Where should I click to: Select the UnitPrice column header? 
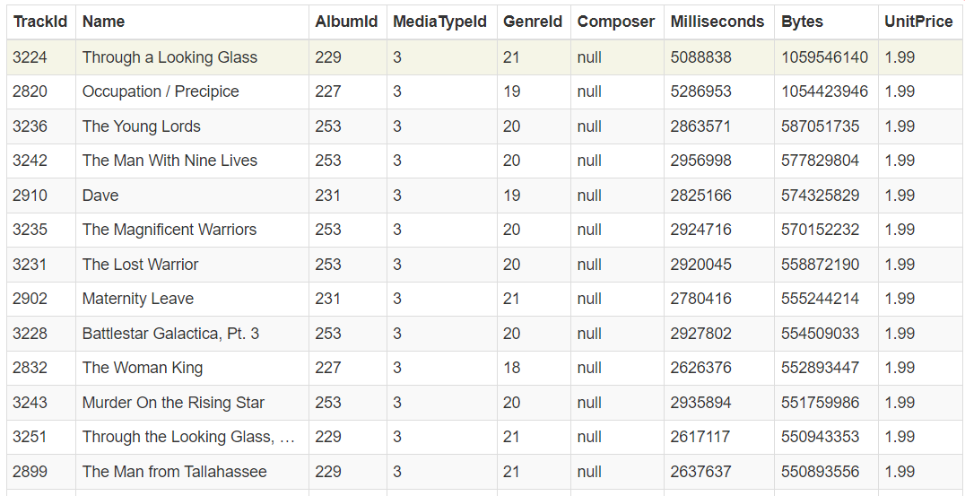tap(918, 22)
